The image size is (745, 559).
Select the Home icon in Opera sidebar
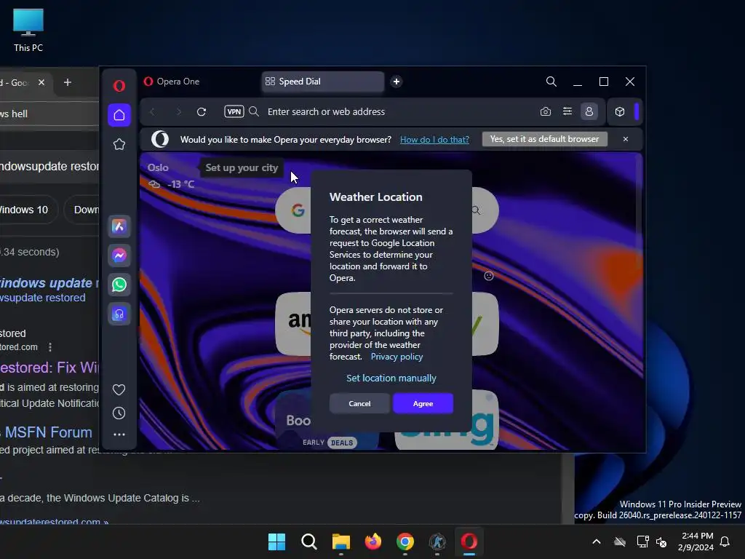tap(119, 115)
